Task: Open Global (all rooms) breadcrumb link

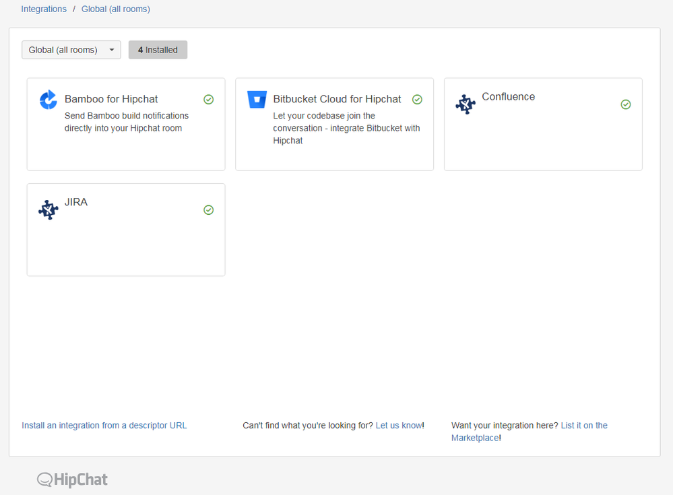Action: 116,9
